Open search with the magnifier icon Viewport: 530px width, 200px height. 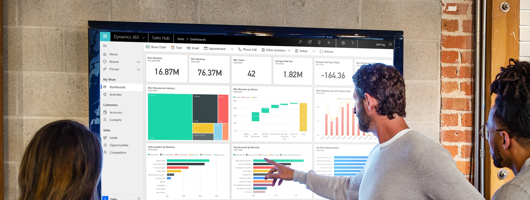coord(300,42)
